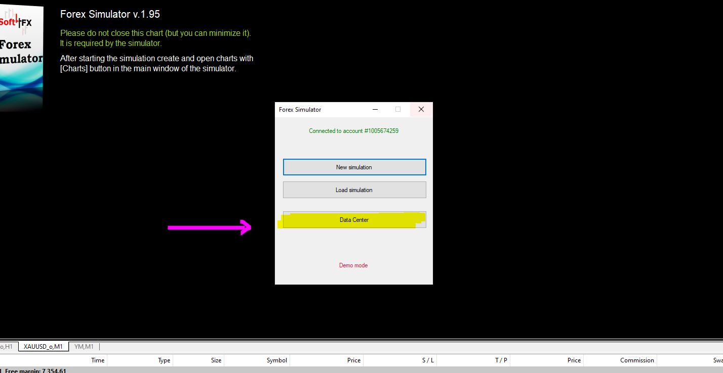Click the dialog's disabled maximize icon
This screenshot has width=723, height=373.
(x=398, y=110)
